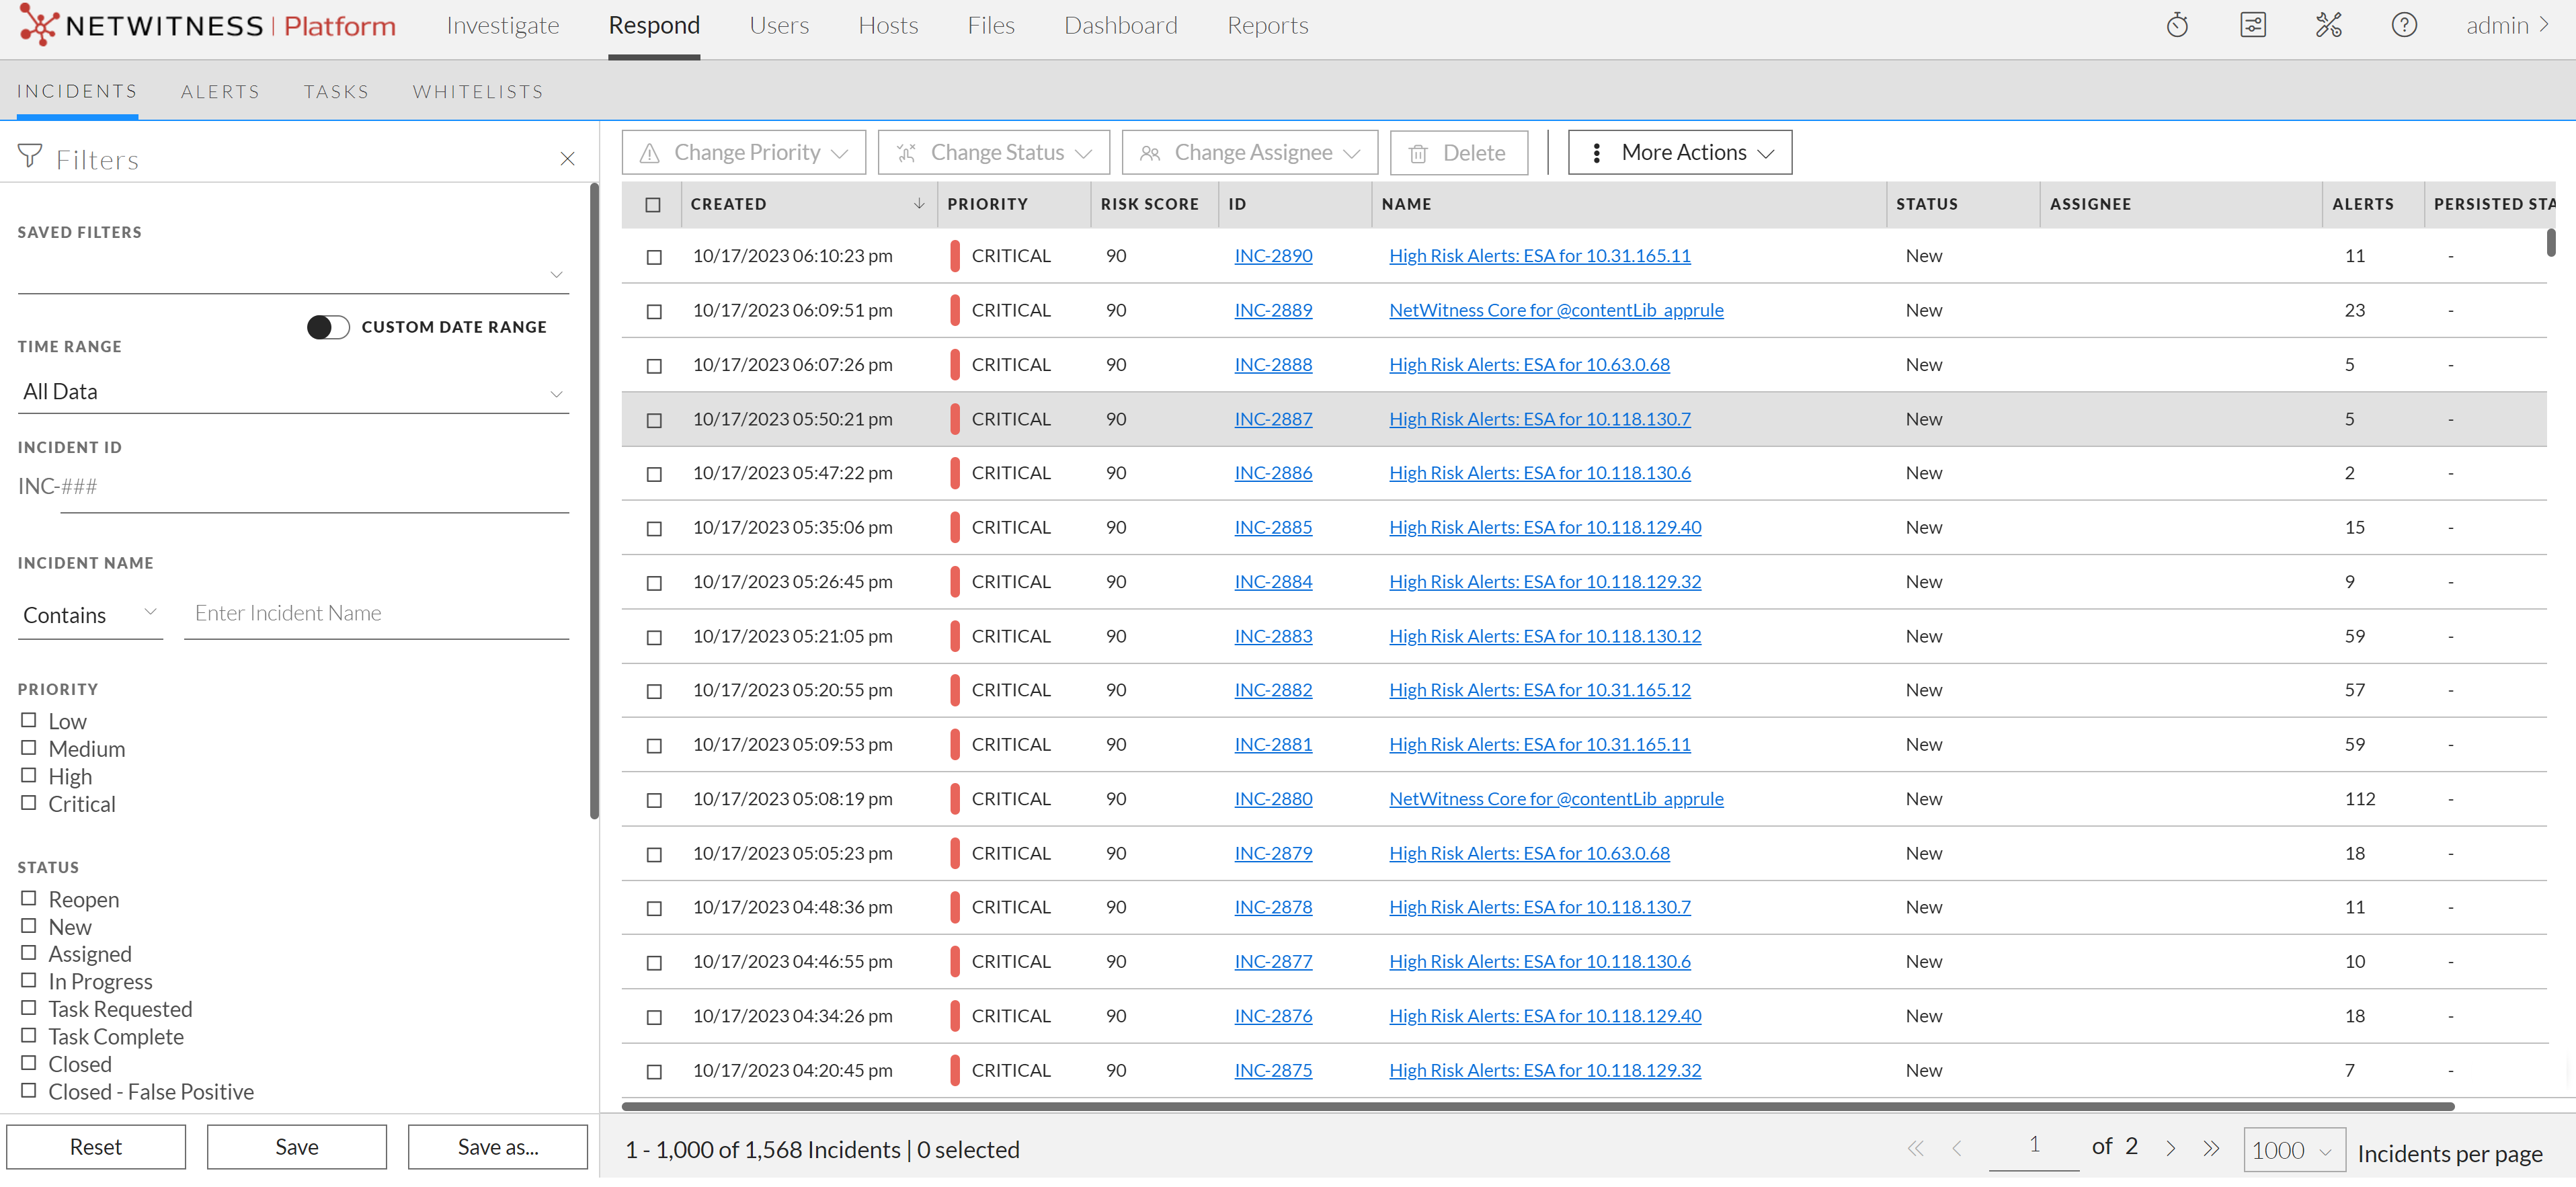Close the Filters panel

click(567, 159)
